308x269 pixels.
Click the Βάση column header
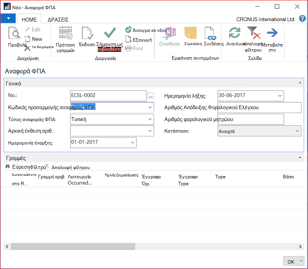[288, 177]
